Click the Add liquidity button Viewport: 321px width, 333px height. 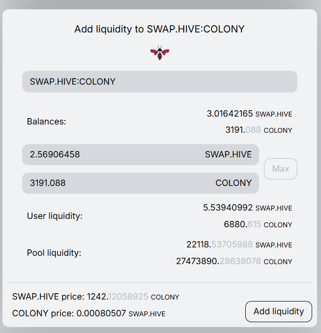(278, 311)
